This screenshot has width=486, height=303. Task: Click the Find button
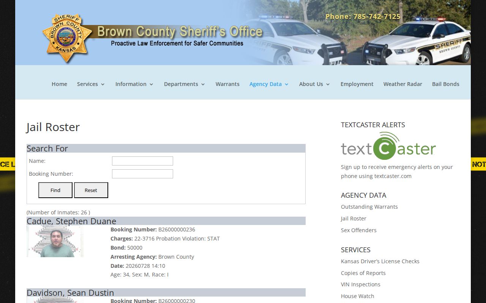(55, 190)
